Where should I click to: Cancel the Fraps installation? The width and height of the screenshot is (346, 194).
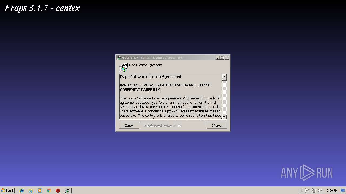(x=129, y=126)
